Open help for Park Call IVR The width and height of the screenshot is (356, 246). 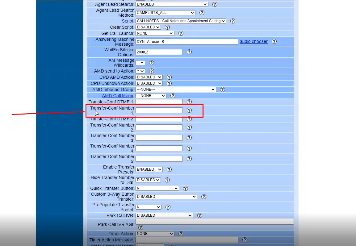tap(200, 215)
